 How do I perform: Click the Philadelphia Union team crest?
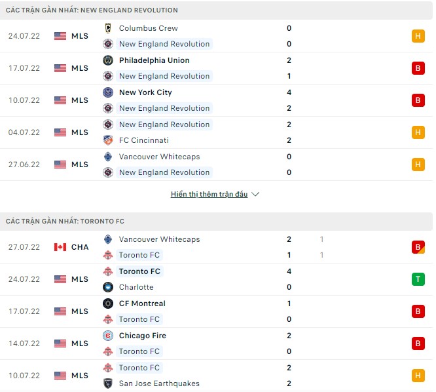pyautogui.click(x=108, y=60)
